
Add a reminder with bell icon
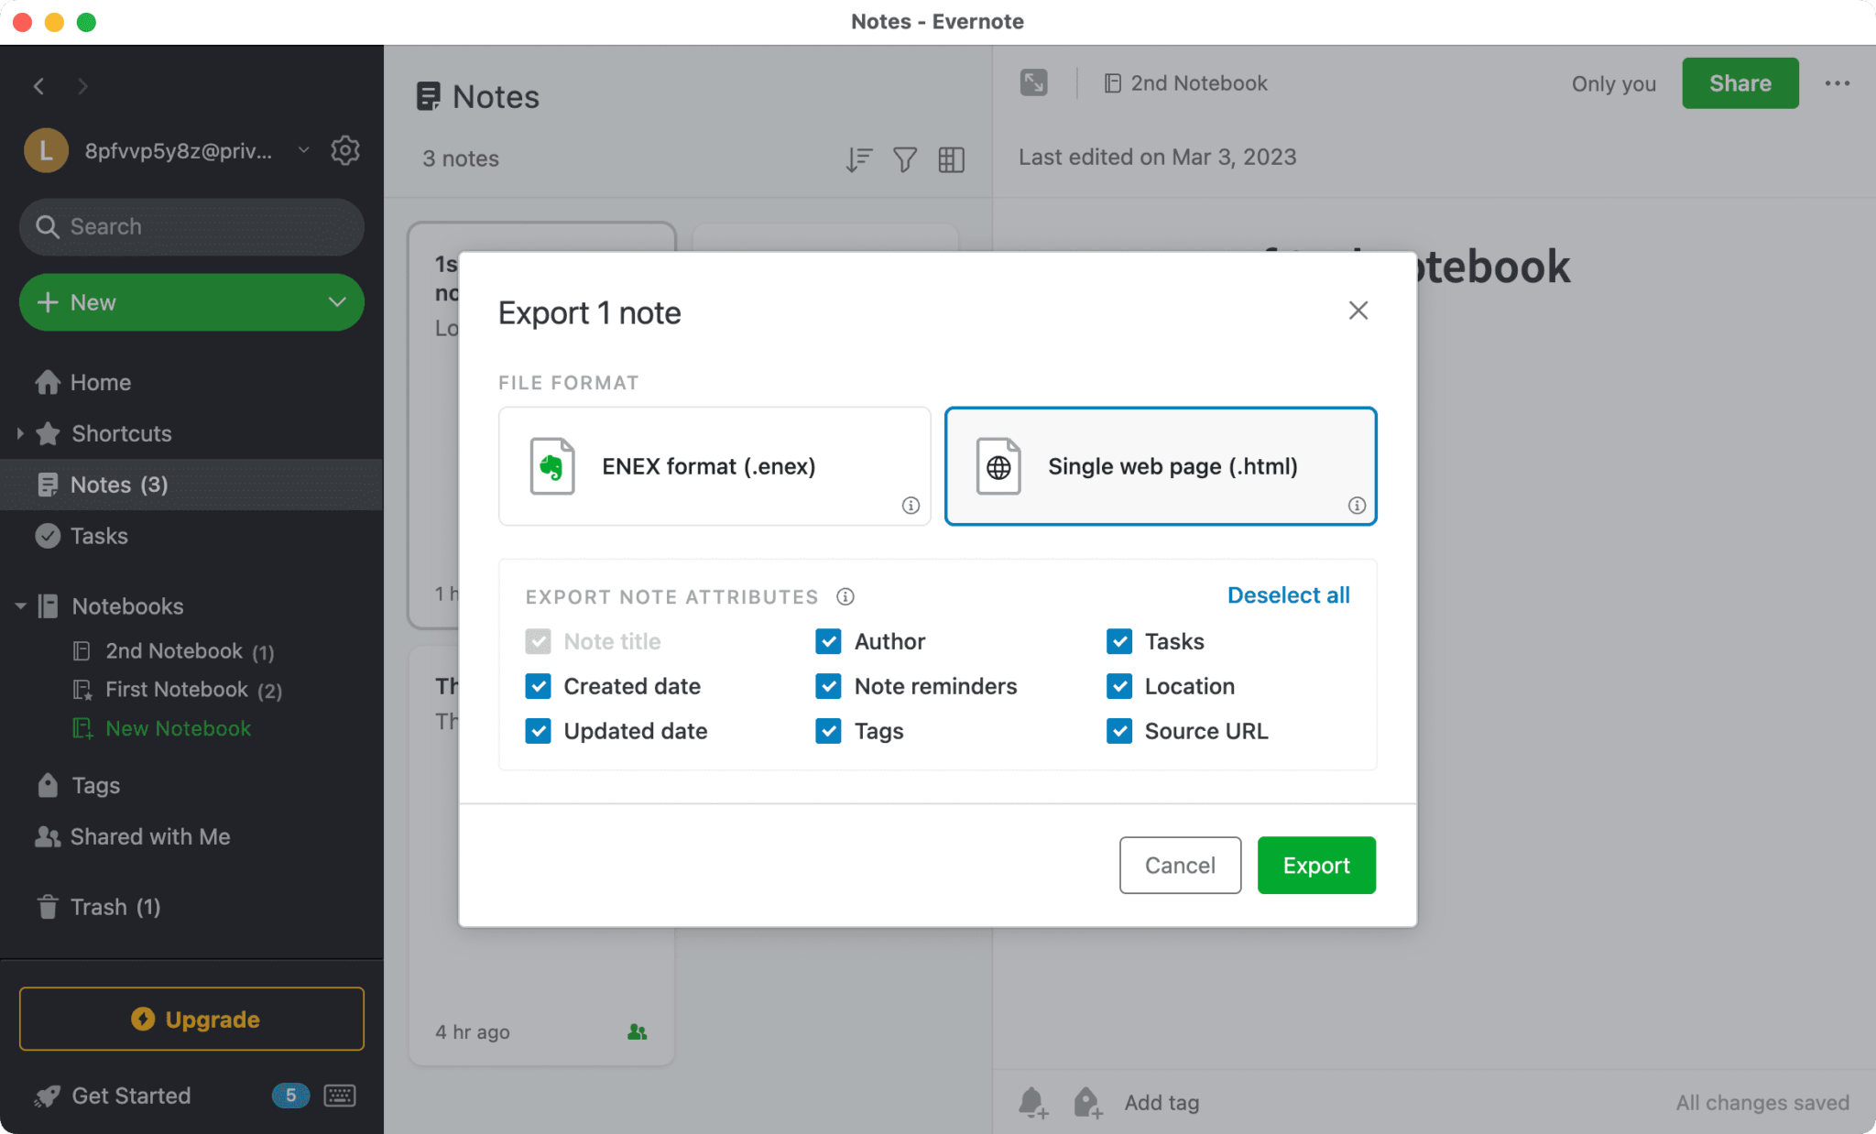pos(1033,1103)
